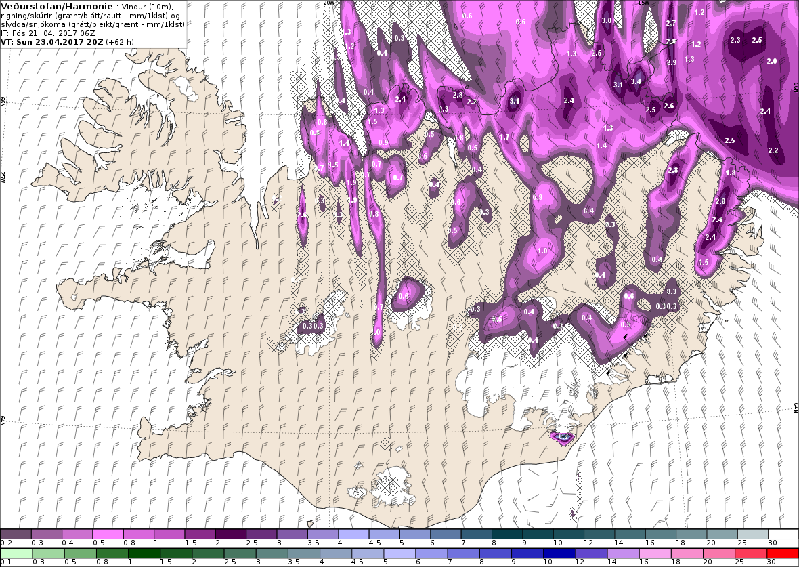Select bottom-row swatch between 10 and 12
Viewport: 799px width, 567px height.
[x=559, y=553]
